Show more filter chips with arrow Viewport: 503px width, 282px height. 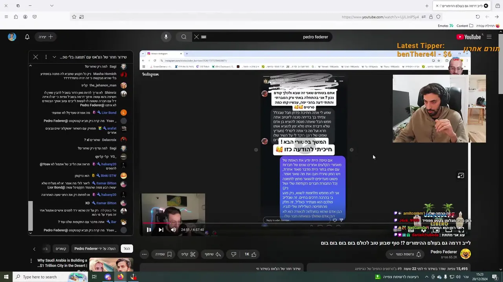pos(34,249)
